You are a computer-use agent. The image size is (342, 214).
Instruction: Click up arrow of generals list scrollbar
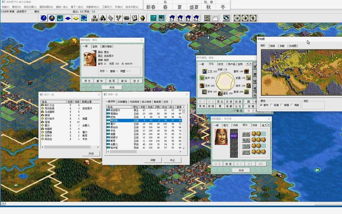(x=184, y=107)
